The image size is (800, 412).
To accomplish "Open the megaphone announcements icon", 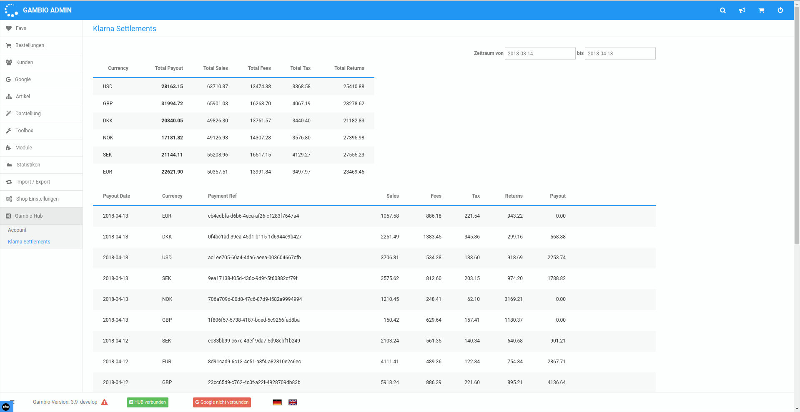I will tap(742, 10).
